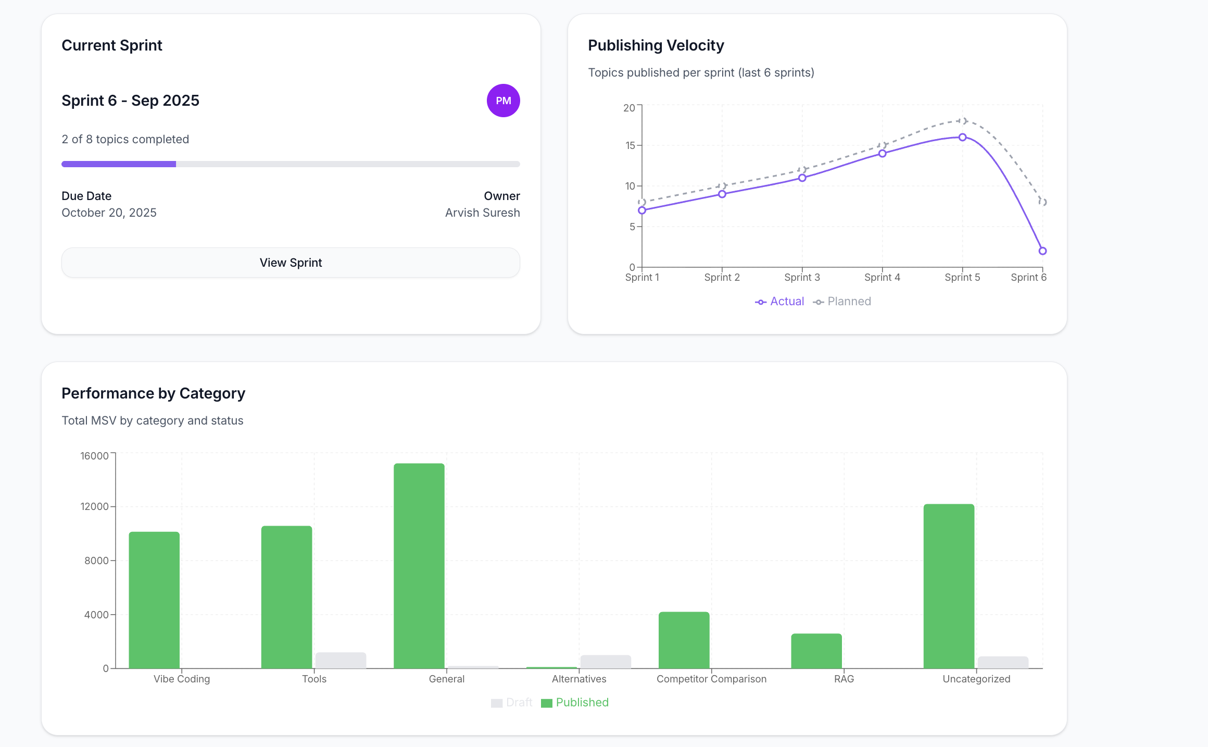
Task: Click the 'Sprint 3' axis label
Action: pos(802,278)
